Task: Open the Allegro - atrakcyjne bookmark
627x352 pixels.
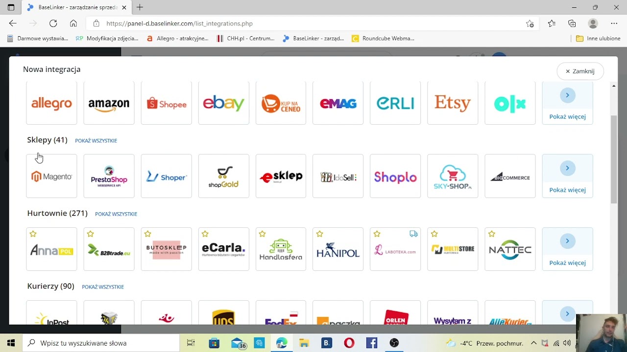Action: [x=177, y=38]
